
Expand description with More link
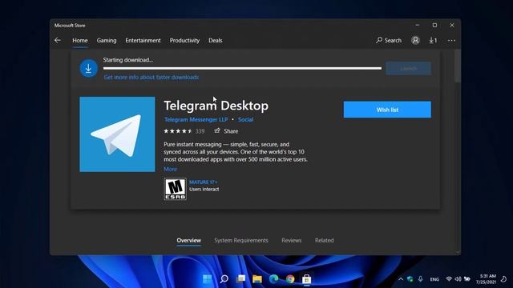[170, 169]
